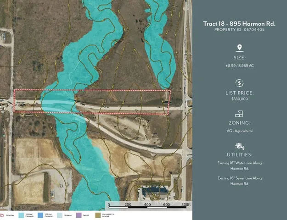Click the red Boundary legend icon
The width and height of the screenshot is (287, 220).
pyautogui.click(x=3, y=215)
